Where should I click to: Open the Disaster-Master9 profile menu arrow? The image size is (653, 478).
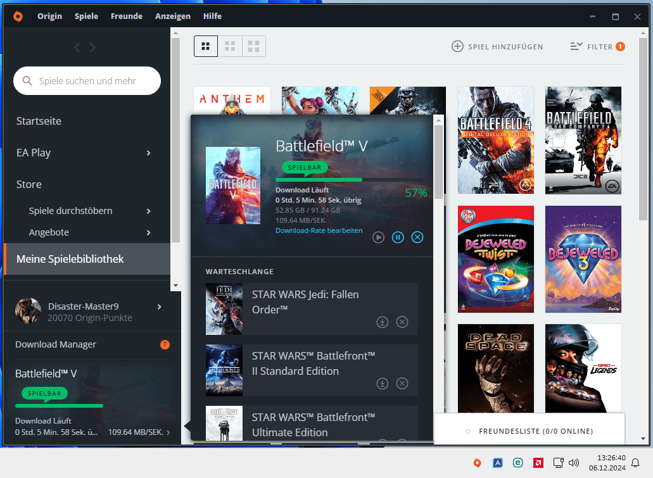pos(159,307)
